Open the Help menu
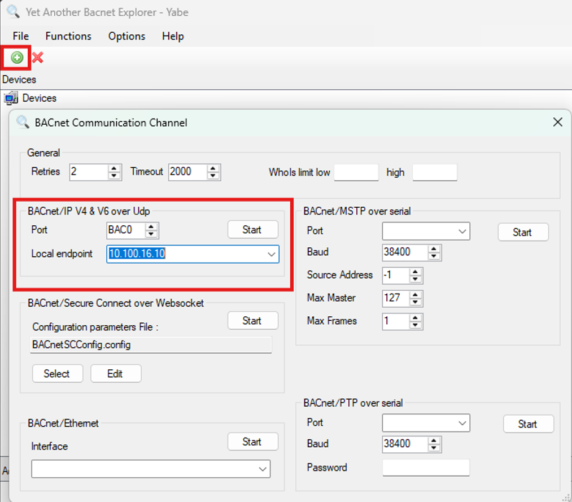The image size is (572, 502). click(173, 36)
